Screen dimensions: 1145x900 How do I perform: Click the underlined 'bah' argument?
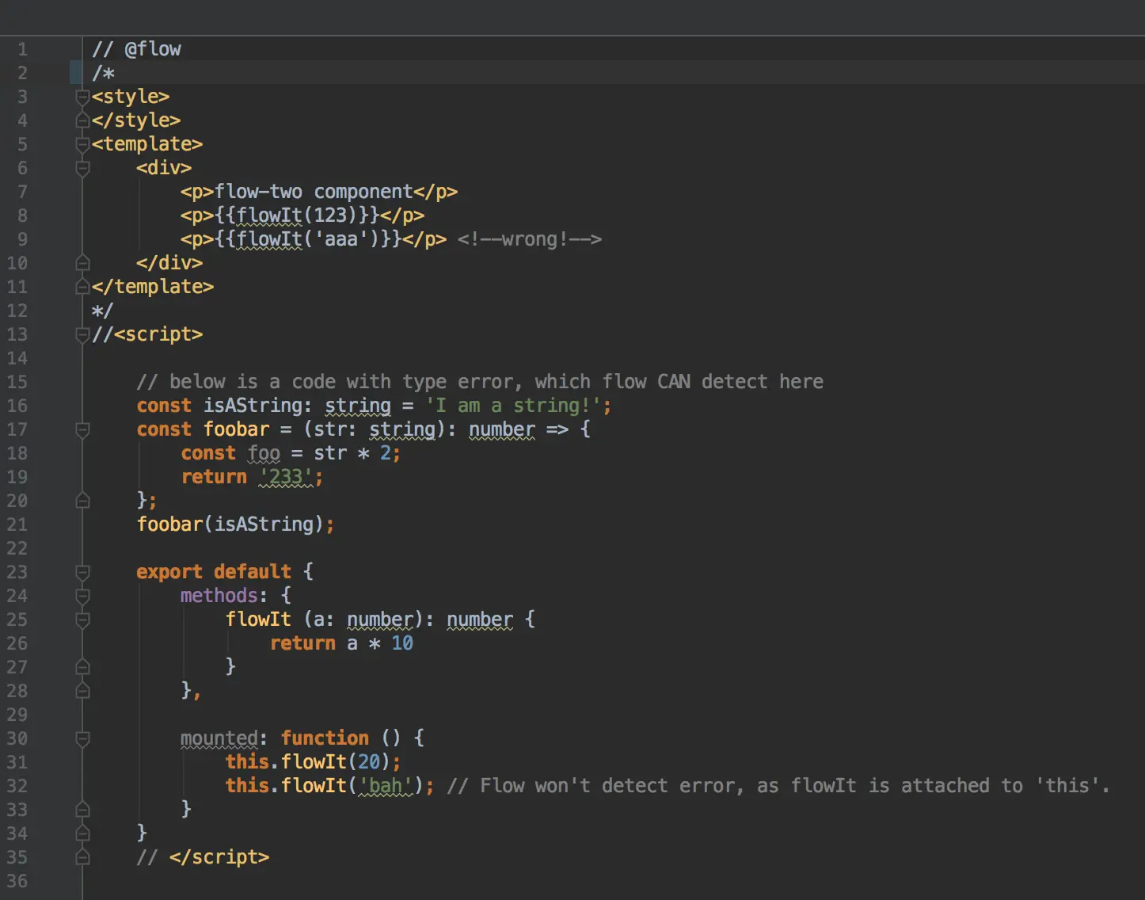point(386,786)
